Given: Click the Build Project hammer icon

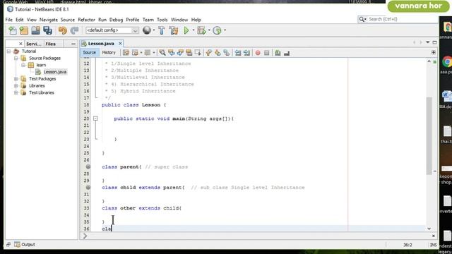Looking at the screenshot, I should tap(162, 30).
